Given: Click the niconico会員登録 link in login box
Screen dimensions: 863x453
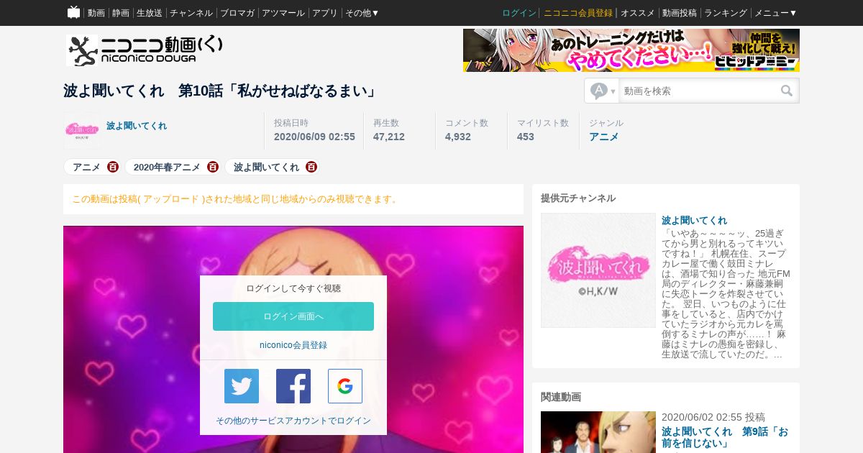Looking at the screenshot, I should 293,345.
